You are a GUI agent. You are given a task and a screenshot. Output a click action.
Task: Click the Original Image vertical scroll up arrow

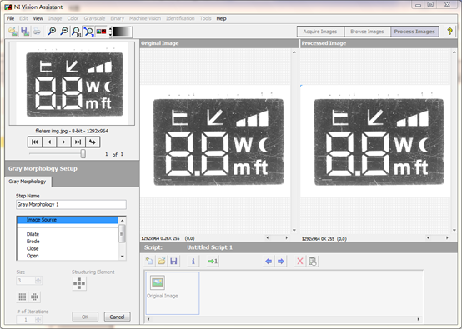(294, 52)
